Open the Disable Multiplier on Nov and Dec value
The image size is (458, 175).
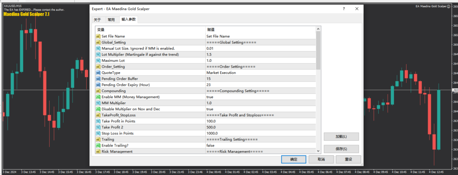click(x=261, y=109)
